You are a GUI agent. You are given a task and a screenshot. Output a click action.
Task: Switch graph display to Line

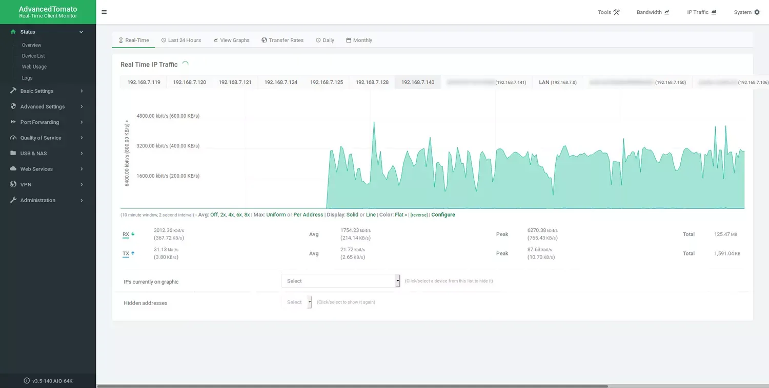click(x=371, y=215)
